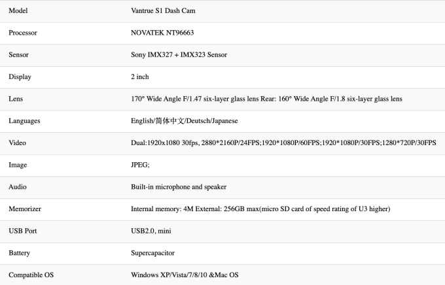Screen dimensions: 445x285
Task: Click the 170° Wide Angle lens description
Action: pos(266,99)
